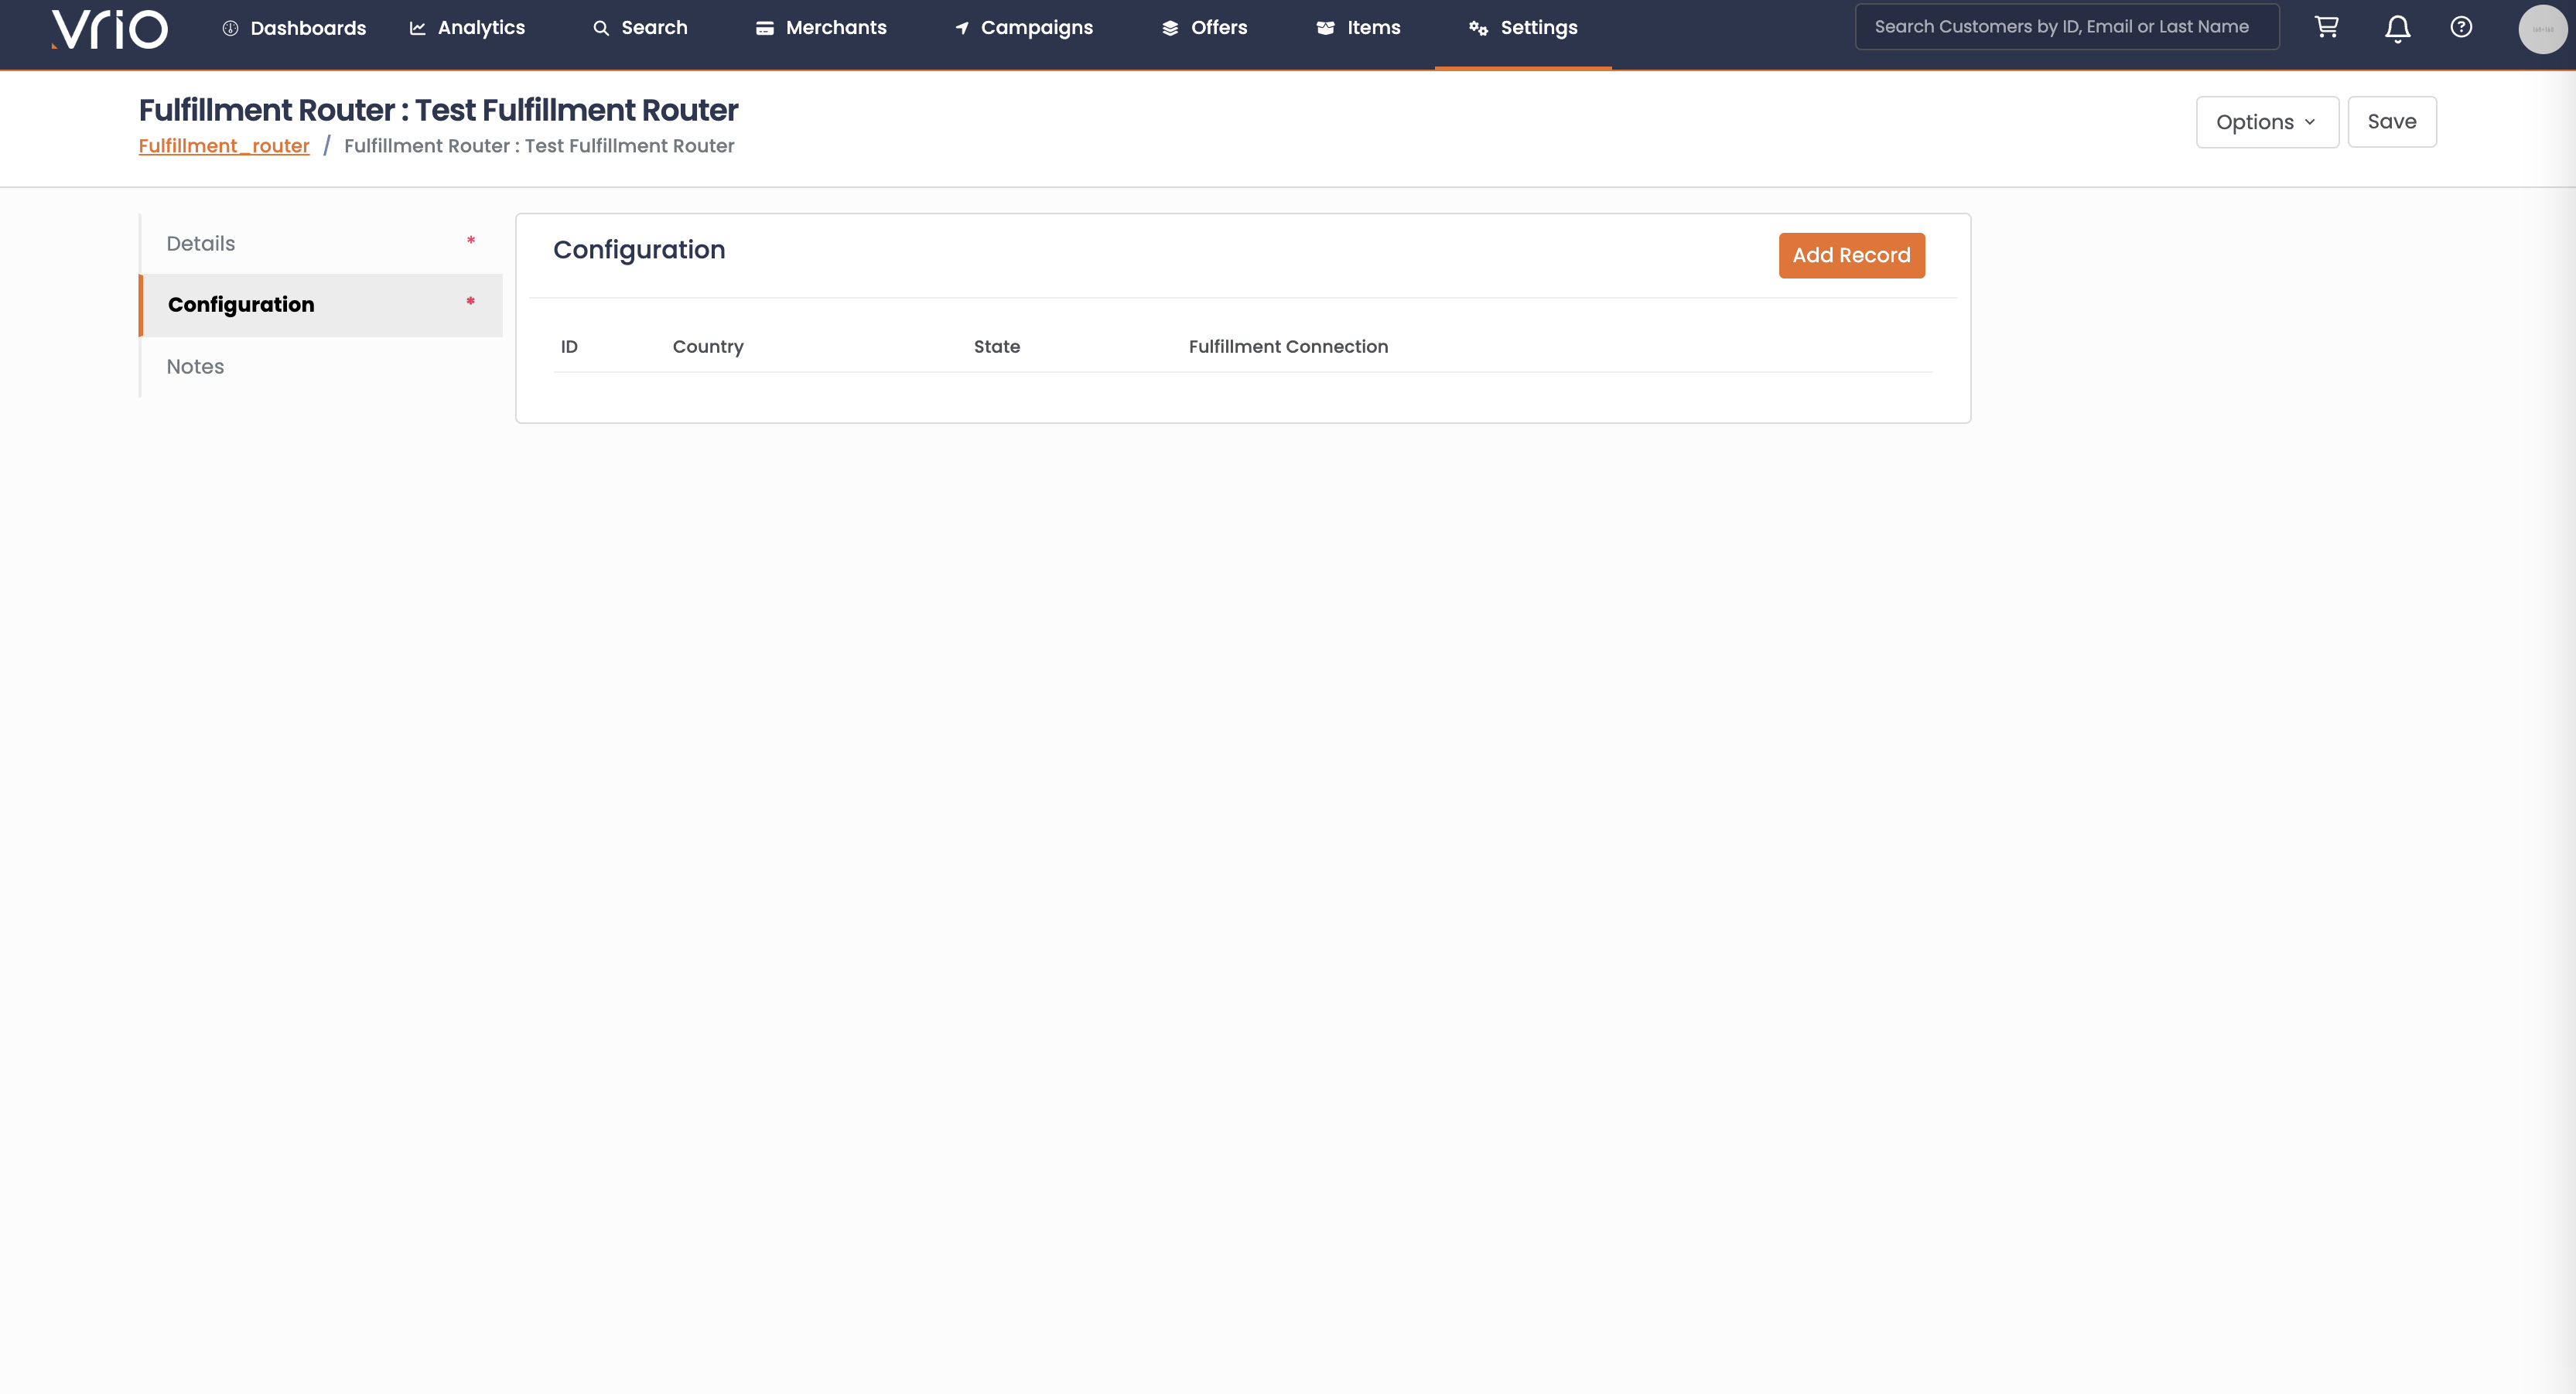Click the Save button
Image resolution: width=2576 pixels, height=1394 pixels.
pyautogui.click(x=2391, y=122)
